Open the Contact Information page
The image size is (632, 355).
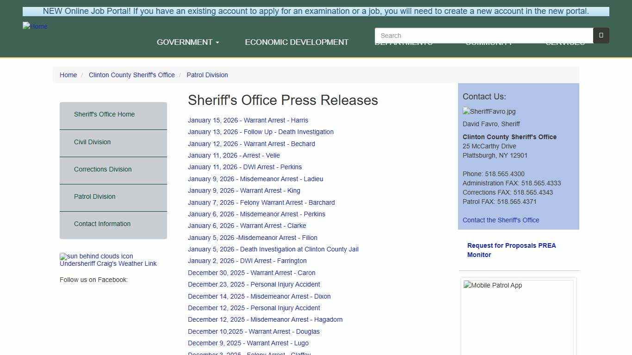click(102, 224)
